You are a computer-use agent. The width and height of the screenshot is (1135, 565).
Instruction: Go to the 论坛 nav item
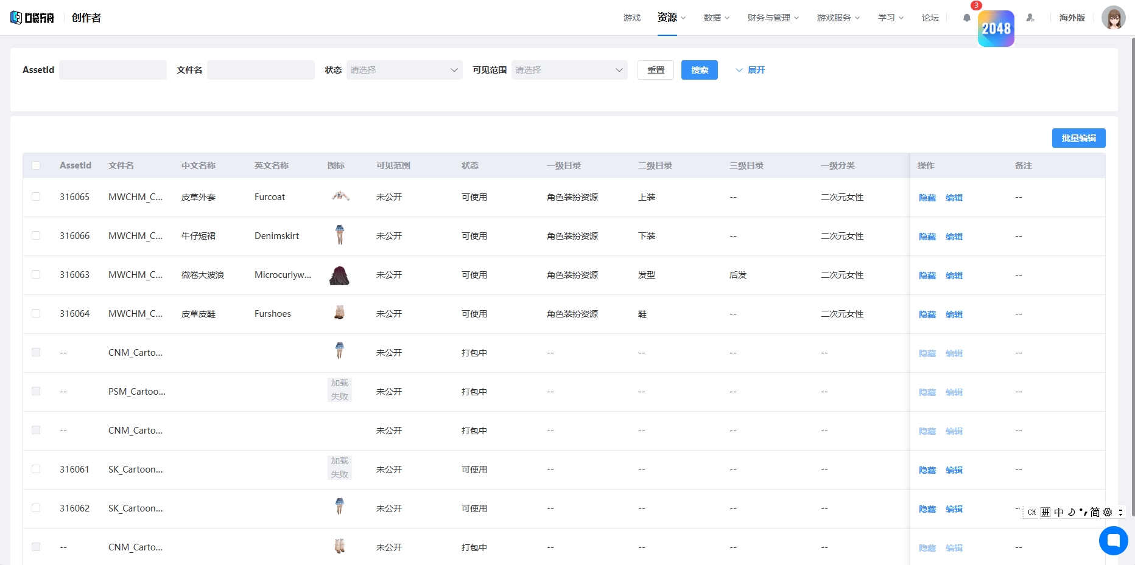pyautogui.click(x=930, y=18)
